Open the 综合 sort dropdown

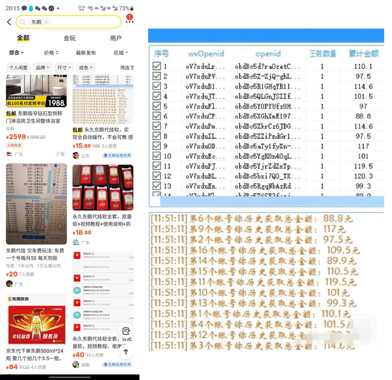(15, 53)
